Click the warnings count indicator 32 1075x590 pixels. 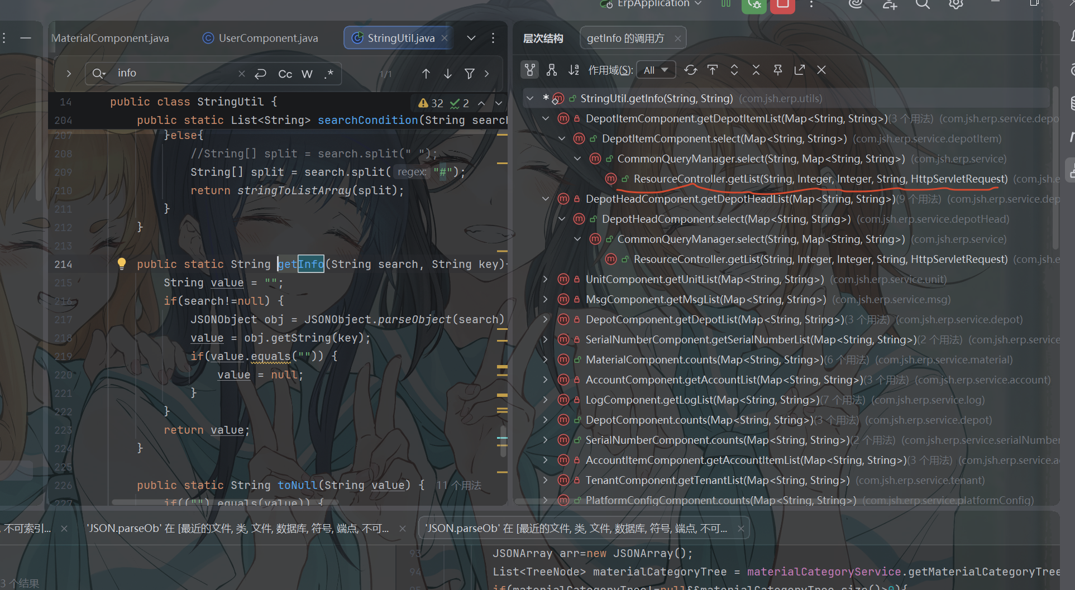431,103
